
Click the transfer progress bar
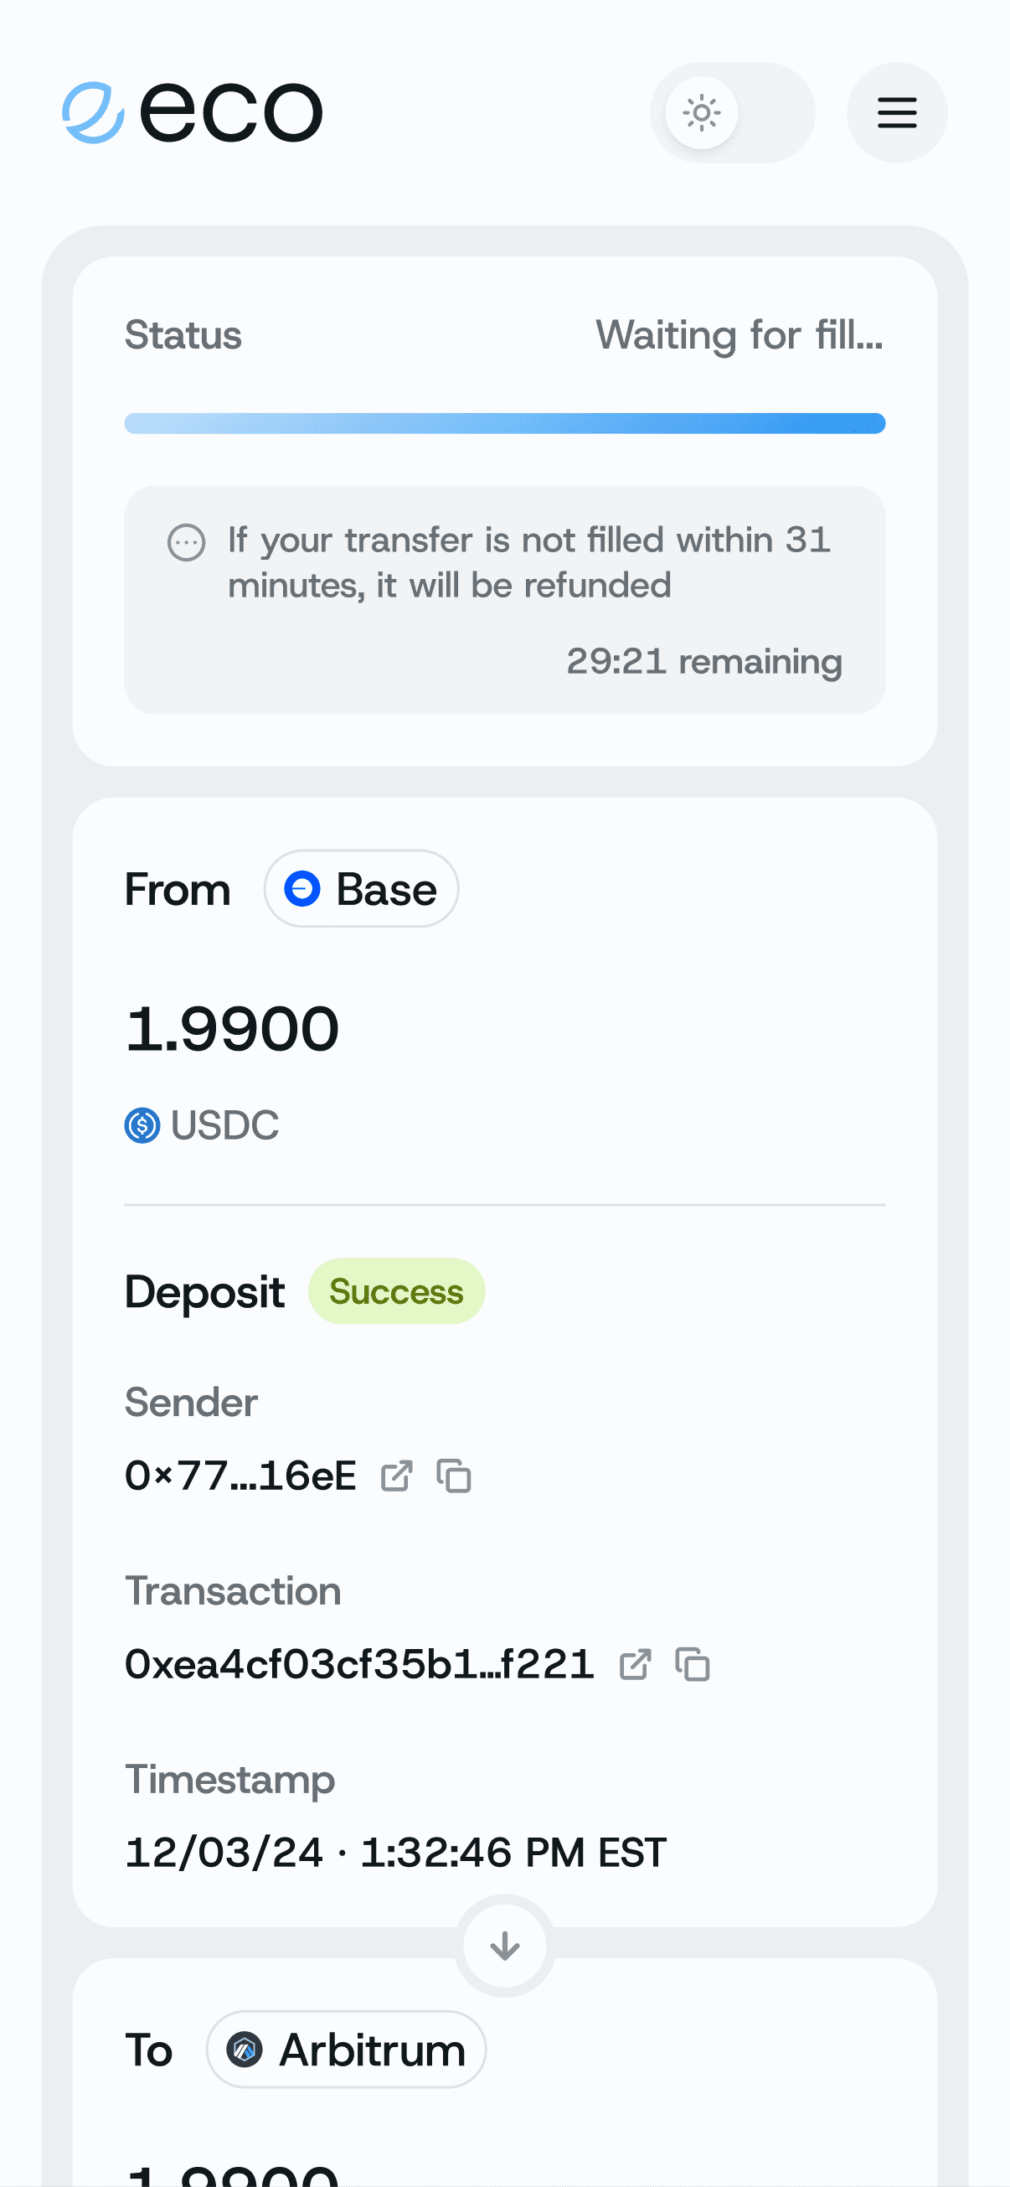point(505,424)
